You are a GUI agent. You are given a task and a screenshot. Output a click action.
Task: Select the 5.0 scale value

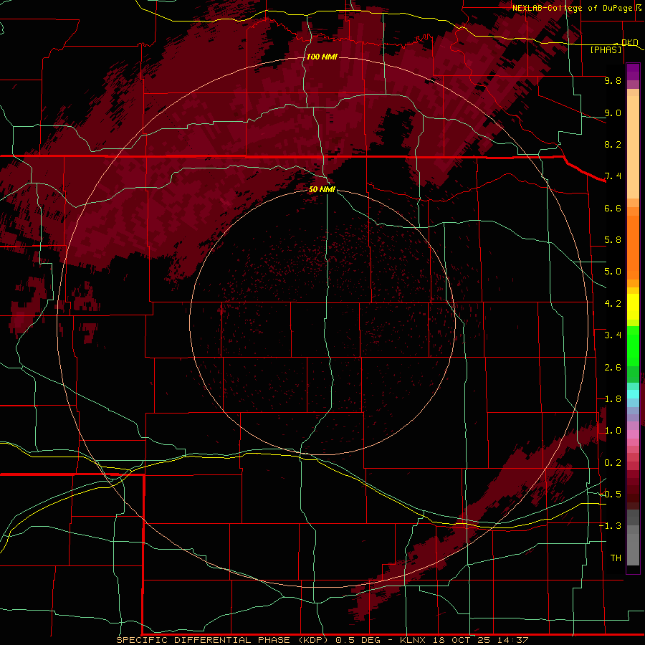click(613, 272)
